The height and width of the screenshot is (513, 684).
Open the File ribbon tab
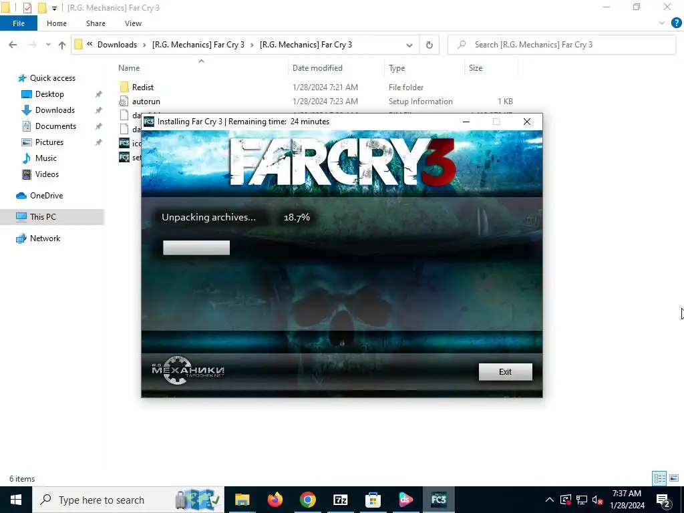click(x=18, y=23)
